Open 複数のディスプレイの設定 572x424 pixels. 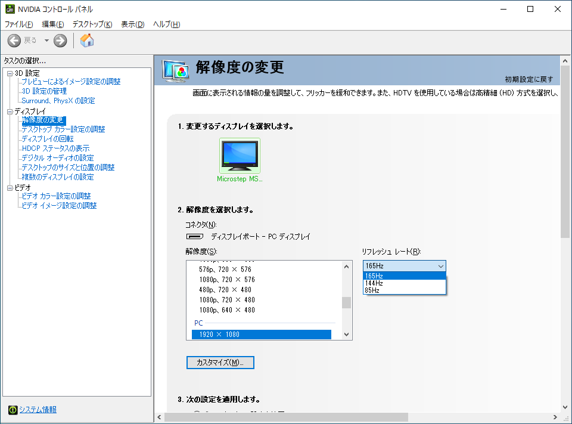(58, 177)
